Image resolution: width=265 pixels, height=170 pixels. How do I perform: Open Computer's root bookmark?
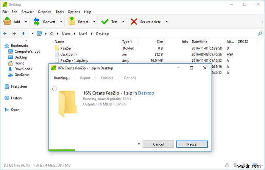24,52
